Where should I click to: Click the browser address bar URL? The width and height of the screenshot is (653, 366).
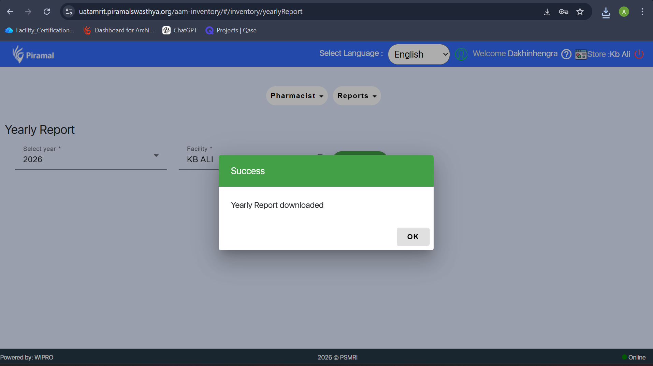(x=190, y=12)
